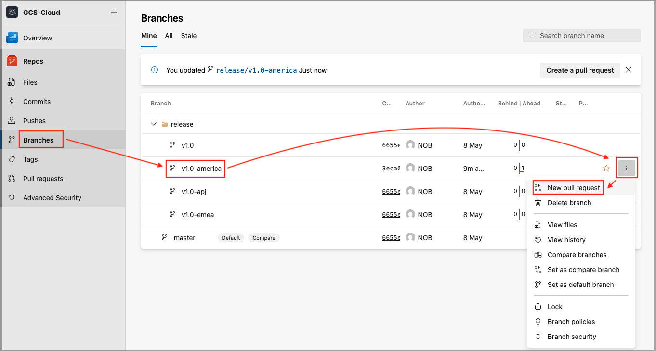Click the plus icon next to GCS-Cloud
The height and width of the screenshot is (351, 656).
tap(114, 12)
